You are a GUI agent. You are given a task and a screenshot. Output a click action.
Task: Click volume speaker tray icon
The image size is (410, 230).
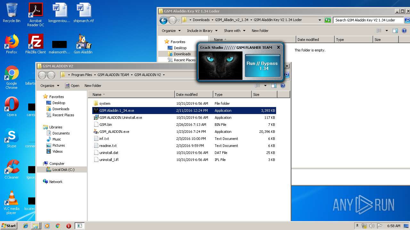[x=372, y=226]
